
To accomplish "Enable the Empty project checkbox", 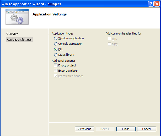I will point(56,65).
